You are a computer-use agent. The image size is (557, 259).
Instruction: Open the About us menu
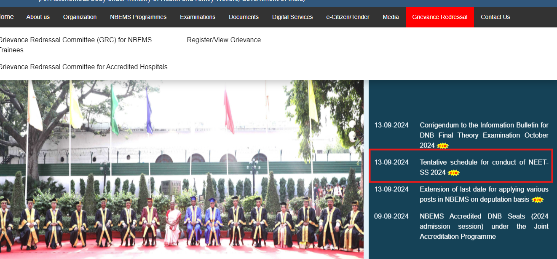[x=38, y=17]
